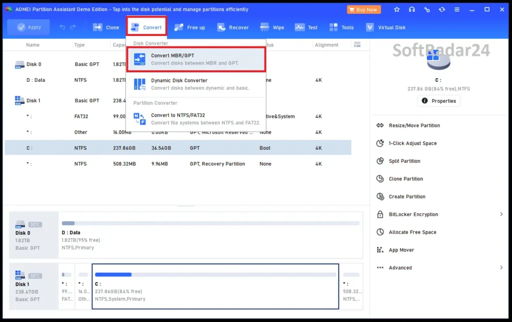
Task: Open the Tools menu
Action: point(341,27)
